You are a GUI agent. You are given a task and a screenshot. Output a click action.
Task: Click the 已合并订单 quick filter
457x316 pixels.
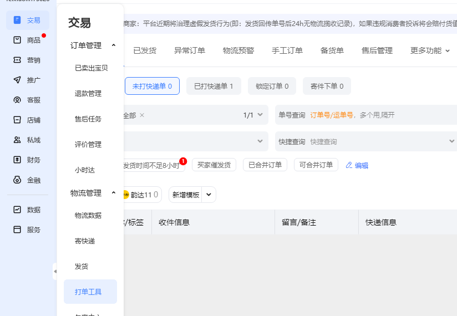coord(265,165)
